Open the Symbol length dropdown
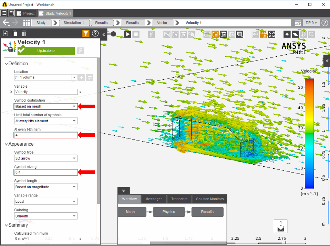Screen dimensions: 330x246 46,187
